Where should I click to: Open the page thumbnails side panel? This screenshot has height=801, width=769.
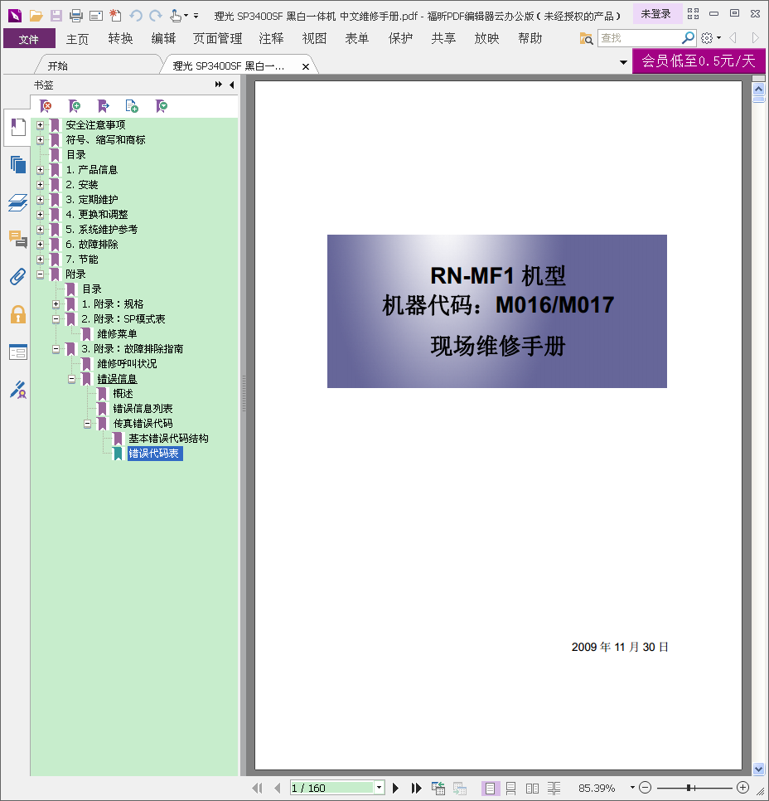point(18,165)
